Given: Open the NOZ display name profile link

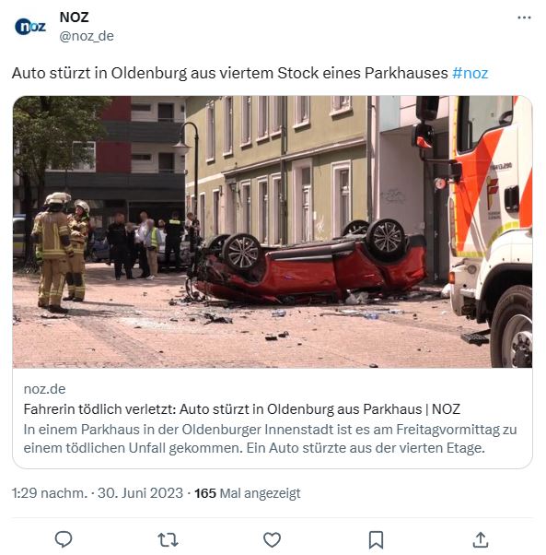Looking at the screenshot, I should click(75, 17).
